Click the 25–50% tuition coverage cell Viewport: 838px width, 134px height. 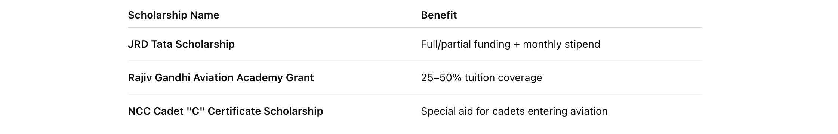(481, 77)
